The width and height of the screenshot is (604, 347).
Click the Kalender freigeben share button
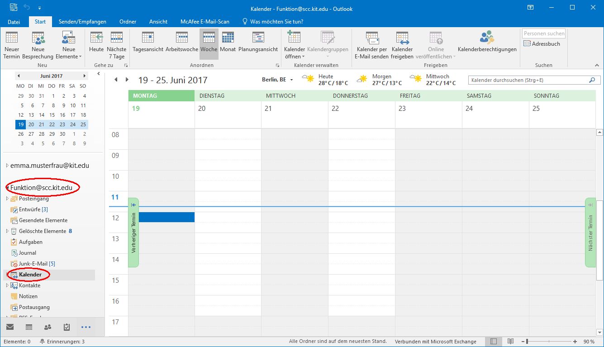pyautogui.click(x=402, y=45)
